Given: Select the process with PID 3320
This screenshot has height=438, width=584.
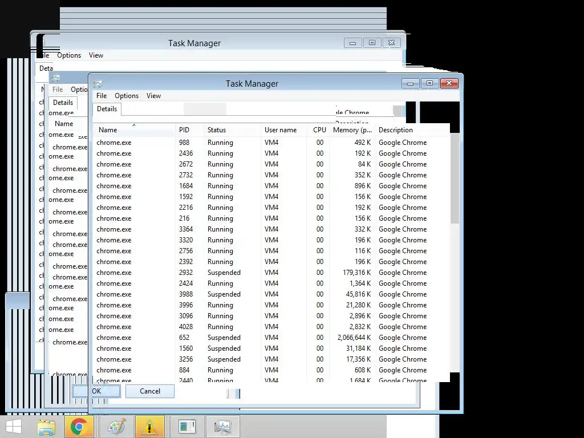Looking at the screenshot, I should pyautogui.click(x=271, y=240).
